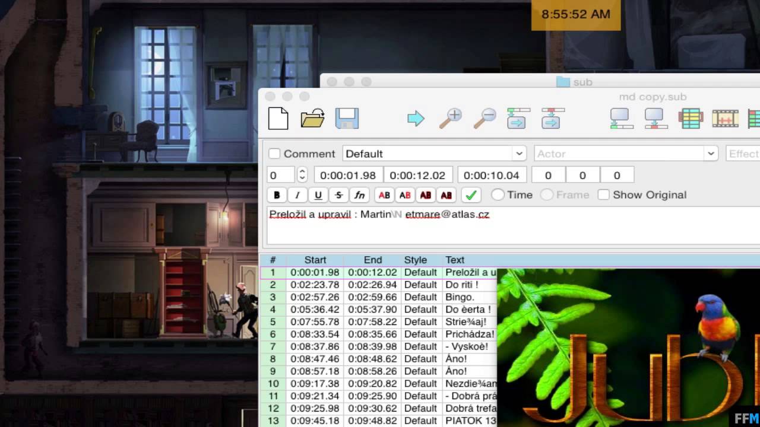
Task: Select the Time radio button
Action: click(x=498, y=195)
